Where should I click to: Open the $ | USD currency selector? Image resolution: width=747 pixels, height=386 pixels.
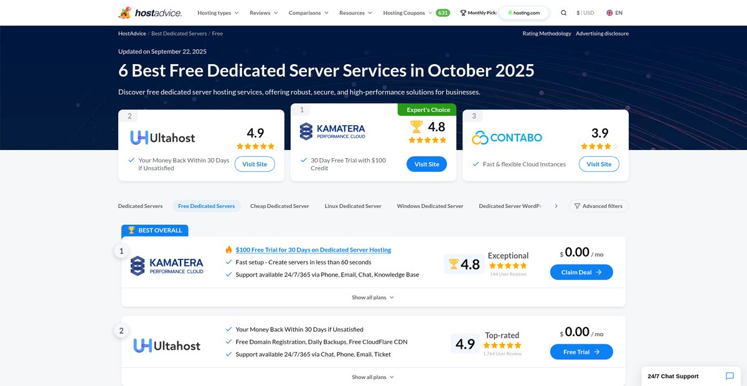coord(585,12)
